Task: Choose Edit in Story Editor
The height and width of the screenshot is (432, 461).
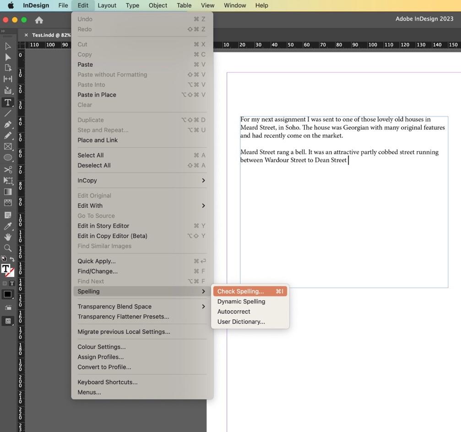Action: [x=142, y=226]
